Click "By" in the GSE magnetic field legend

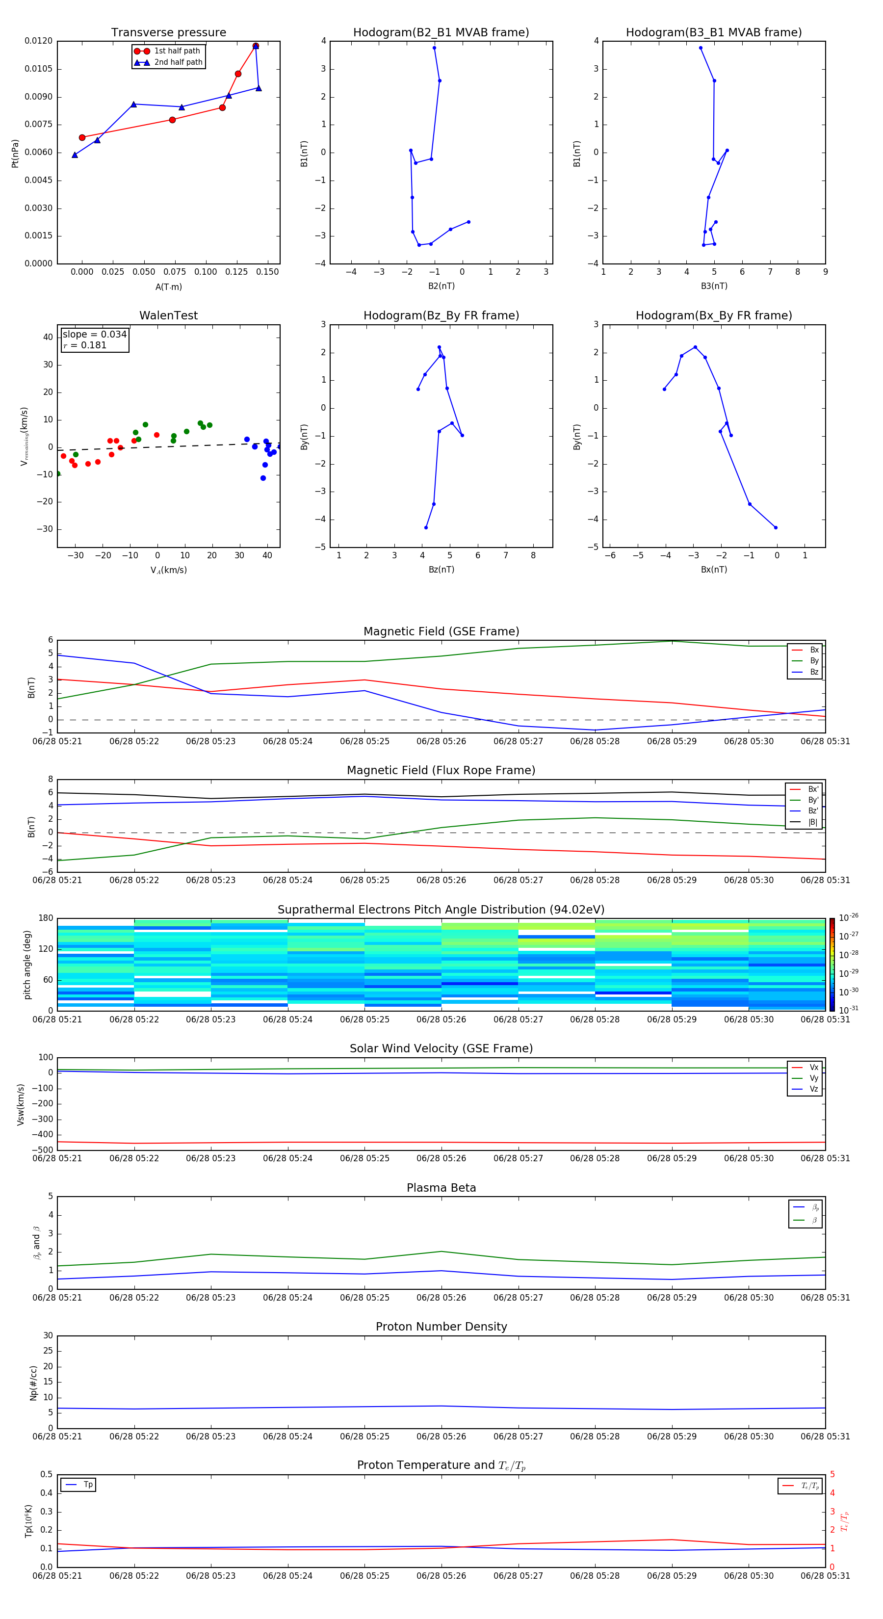(x=814, y=661)
